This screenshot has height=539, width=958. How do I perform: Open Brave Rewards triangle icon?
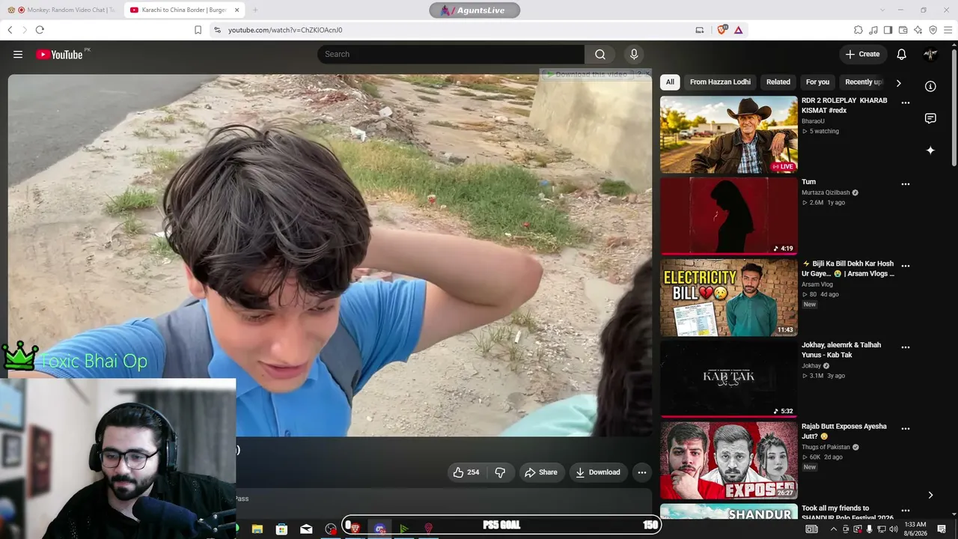[x=738, y=30]
